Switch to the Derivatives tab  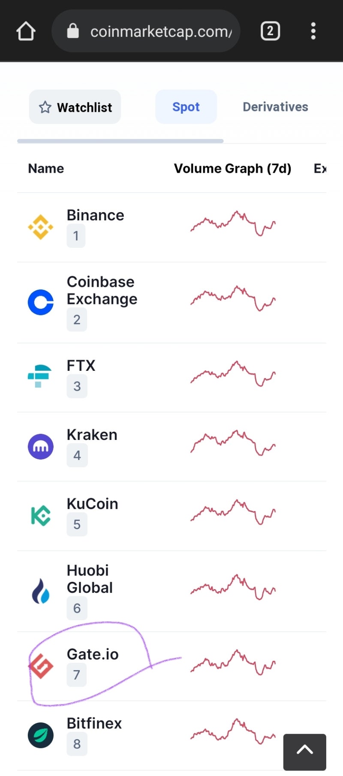[x=275, y=107]
